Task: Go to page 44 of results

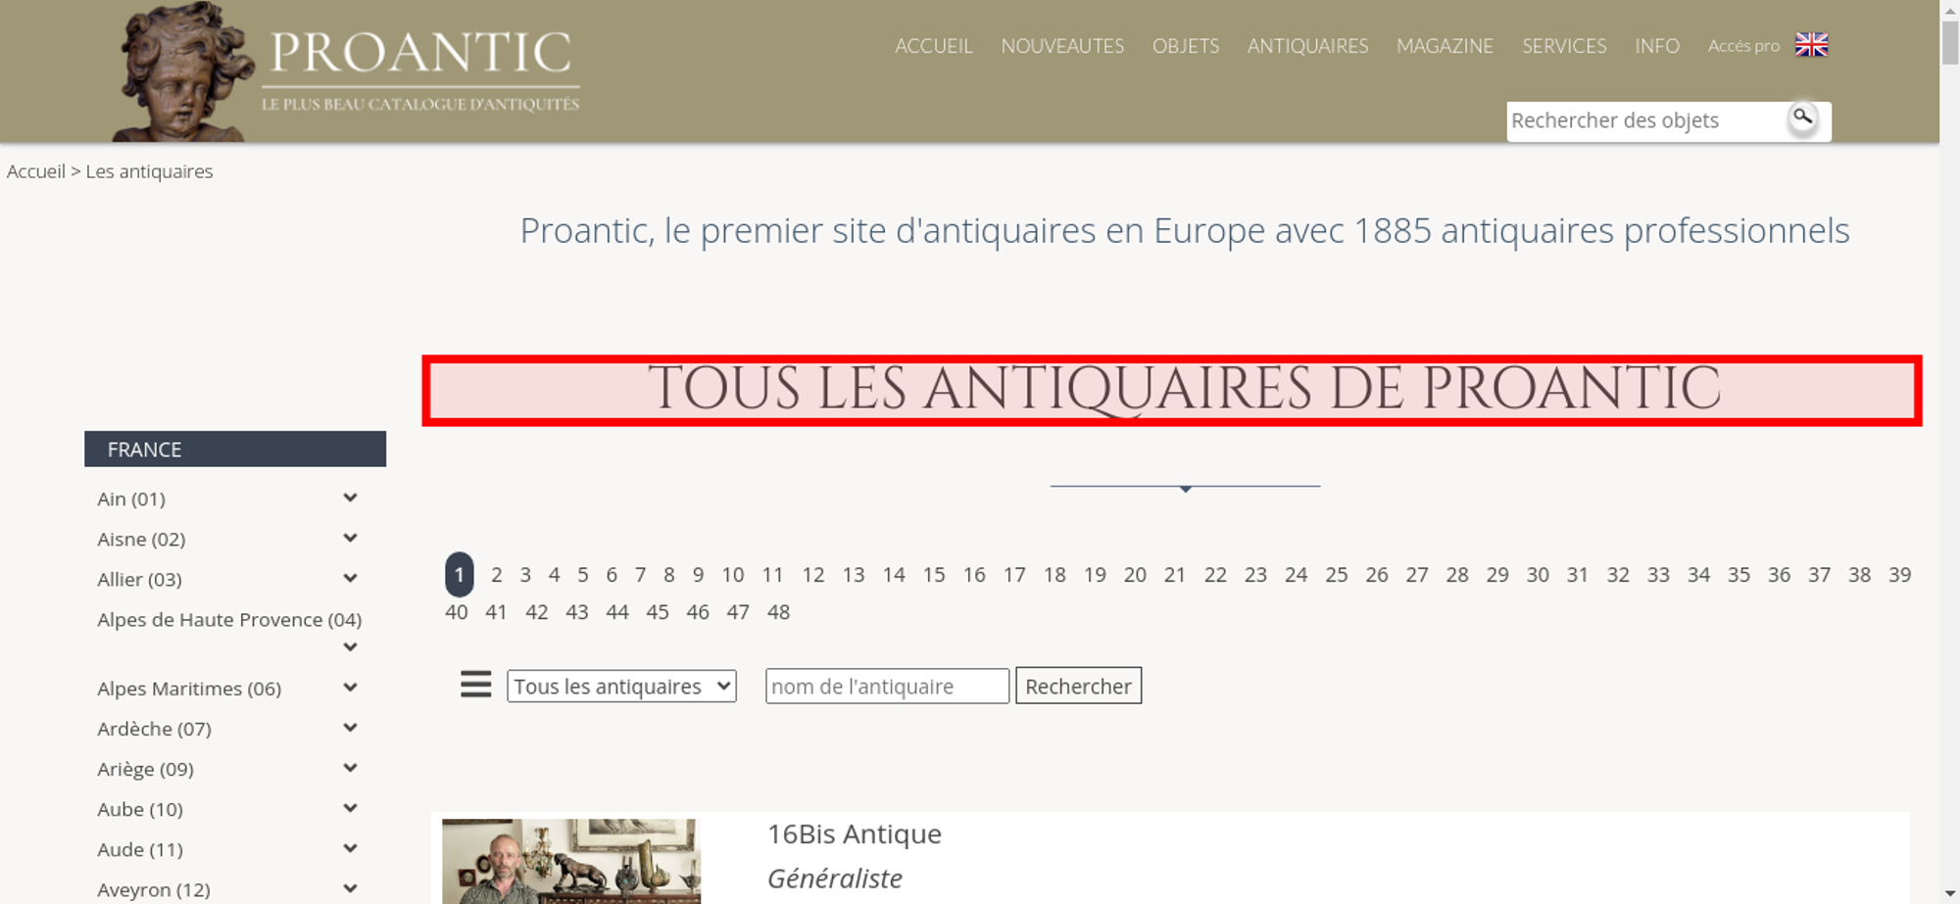Action: (x=617, y=612)
